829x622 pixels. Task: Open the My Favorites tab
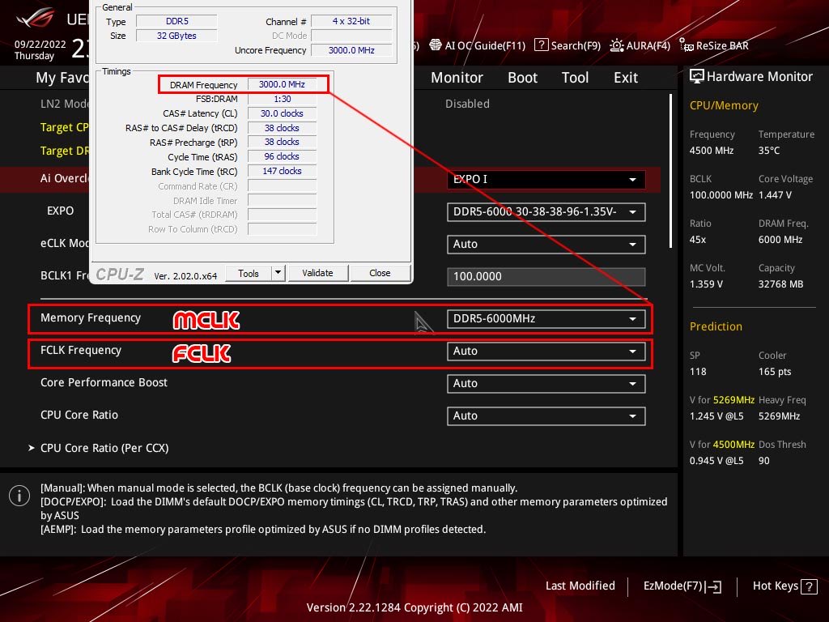tap(62, 78)
